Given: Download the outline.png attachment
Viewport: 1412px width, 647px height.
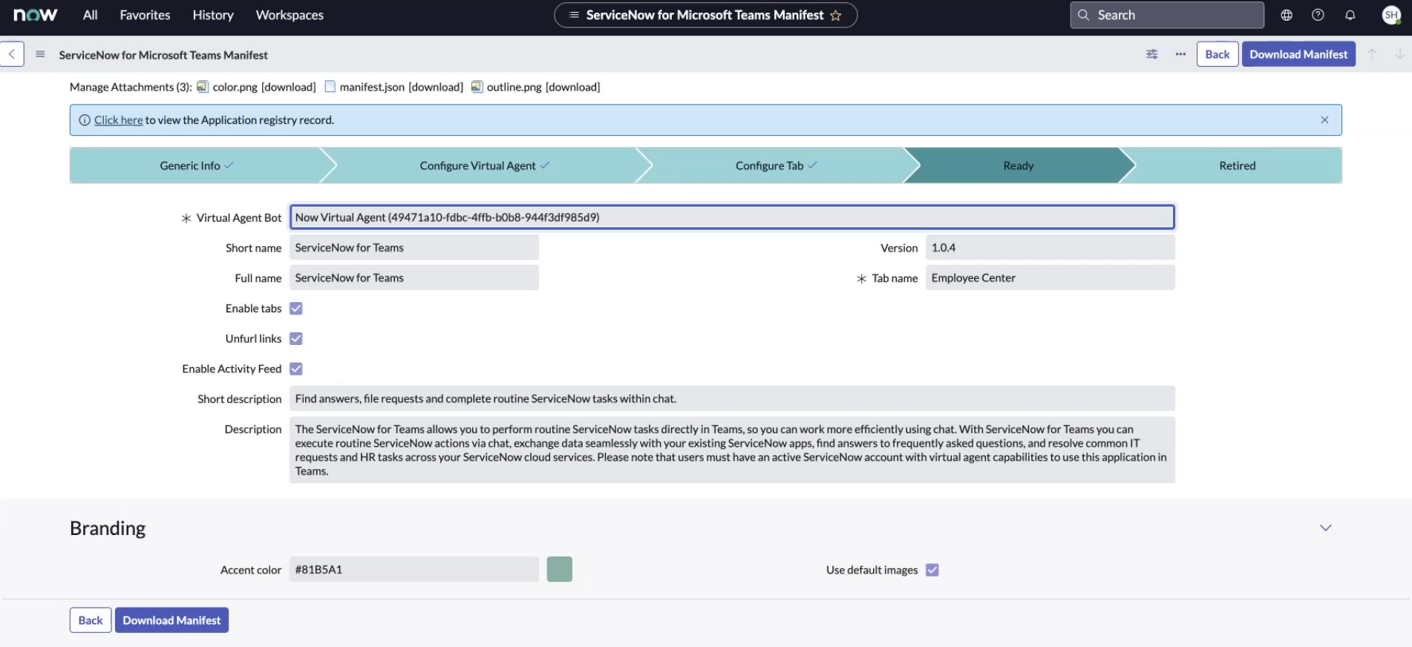Looking at the screenshot, I should (572, 87).
